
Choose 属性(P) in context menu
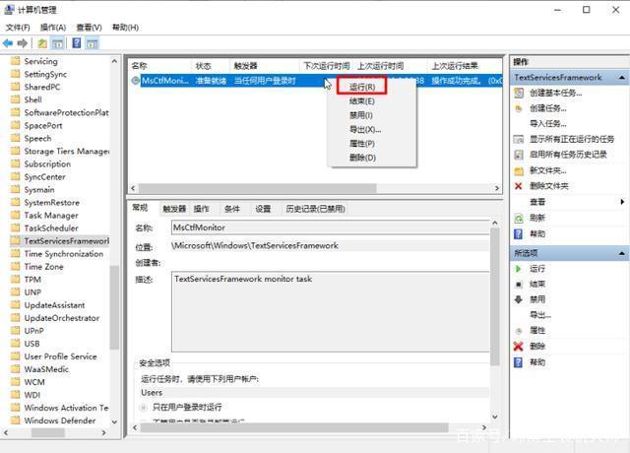pyautogui.click(x=362, y=144)
